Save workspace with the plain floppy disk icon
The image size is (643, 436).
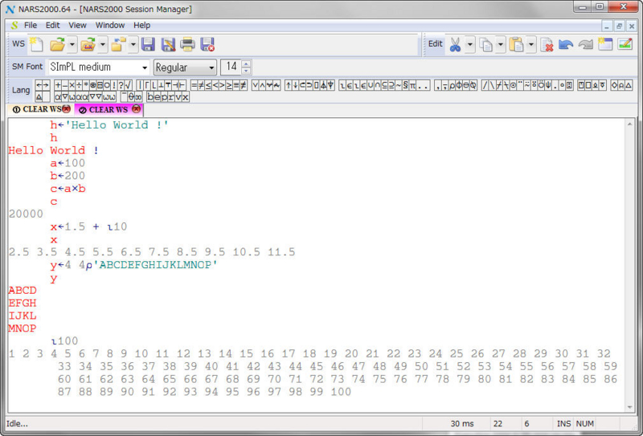pyautogui.click(x=148, y=44)
